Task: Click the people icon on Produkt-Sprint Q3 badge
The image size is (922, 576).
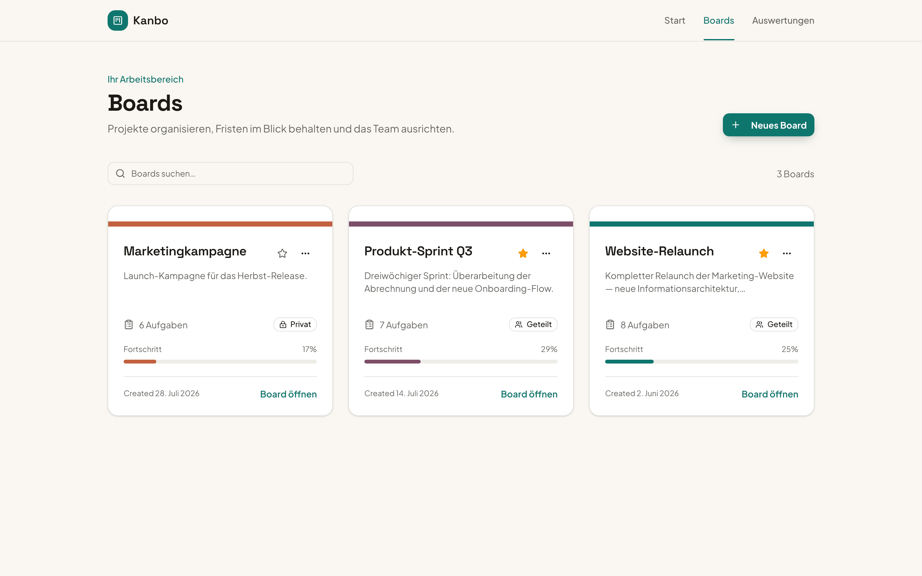Action: (x=519, y=324)
